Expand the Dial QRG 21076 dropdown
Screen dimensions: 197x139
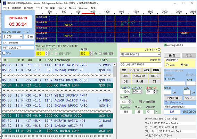coord(21,36)
